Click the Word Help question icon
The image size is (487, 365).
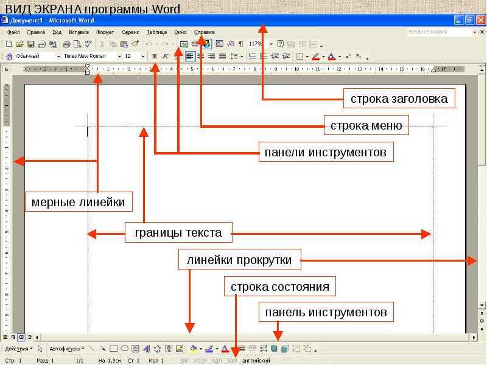click(x=280, y=44)
